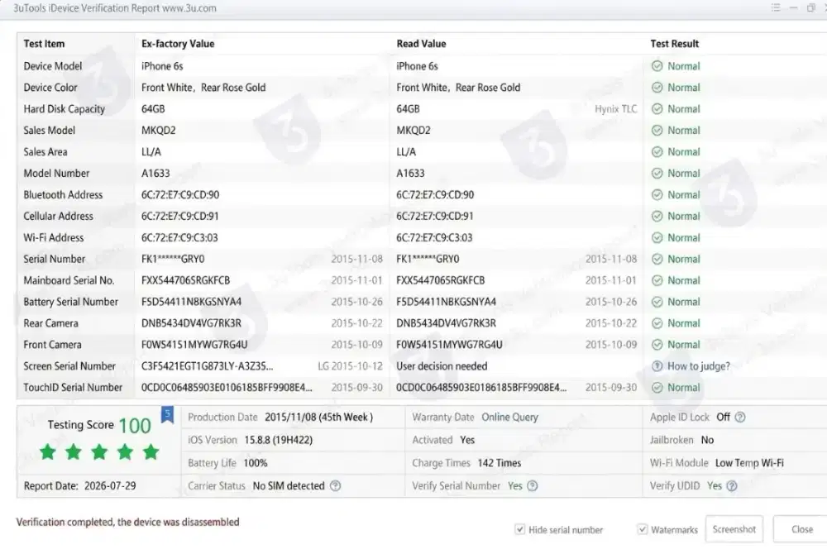Click the Low Temp Wi-Fi value

tap(749, 463)
